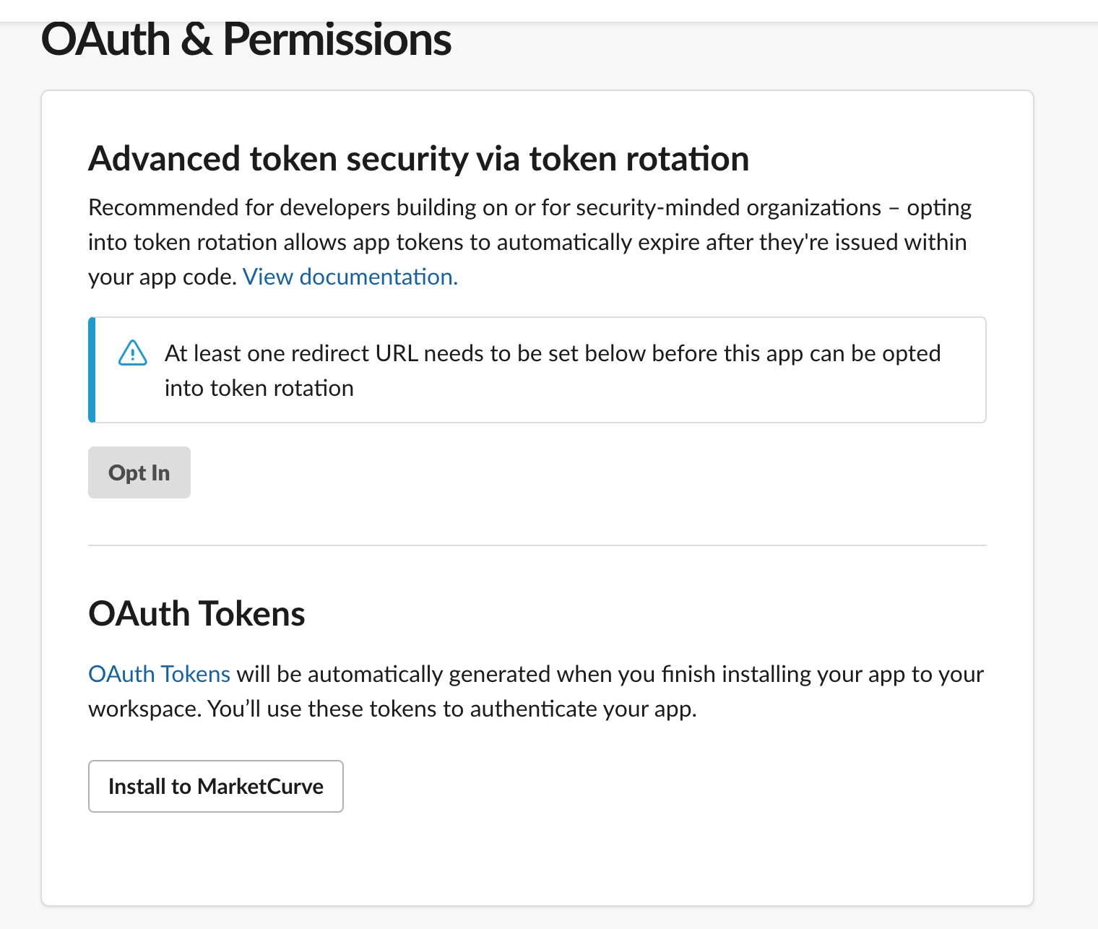Click the divider line above OAuth Tokens heading
The height and width of the screenshot is (929, 1098).
click(537, 545)
